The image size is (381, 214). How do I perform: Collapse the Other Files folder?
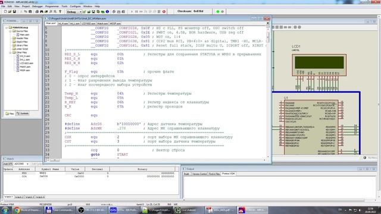(x=10, y=53)
